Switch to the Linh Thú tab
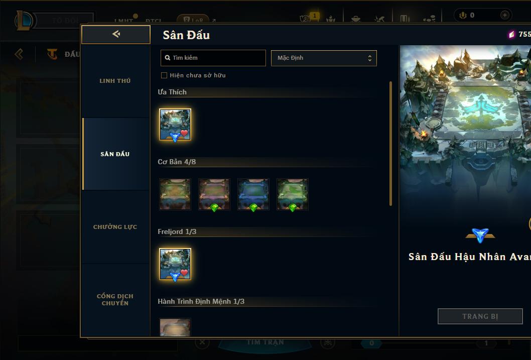The image size is (531, 360). pos(115,81)
